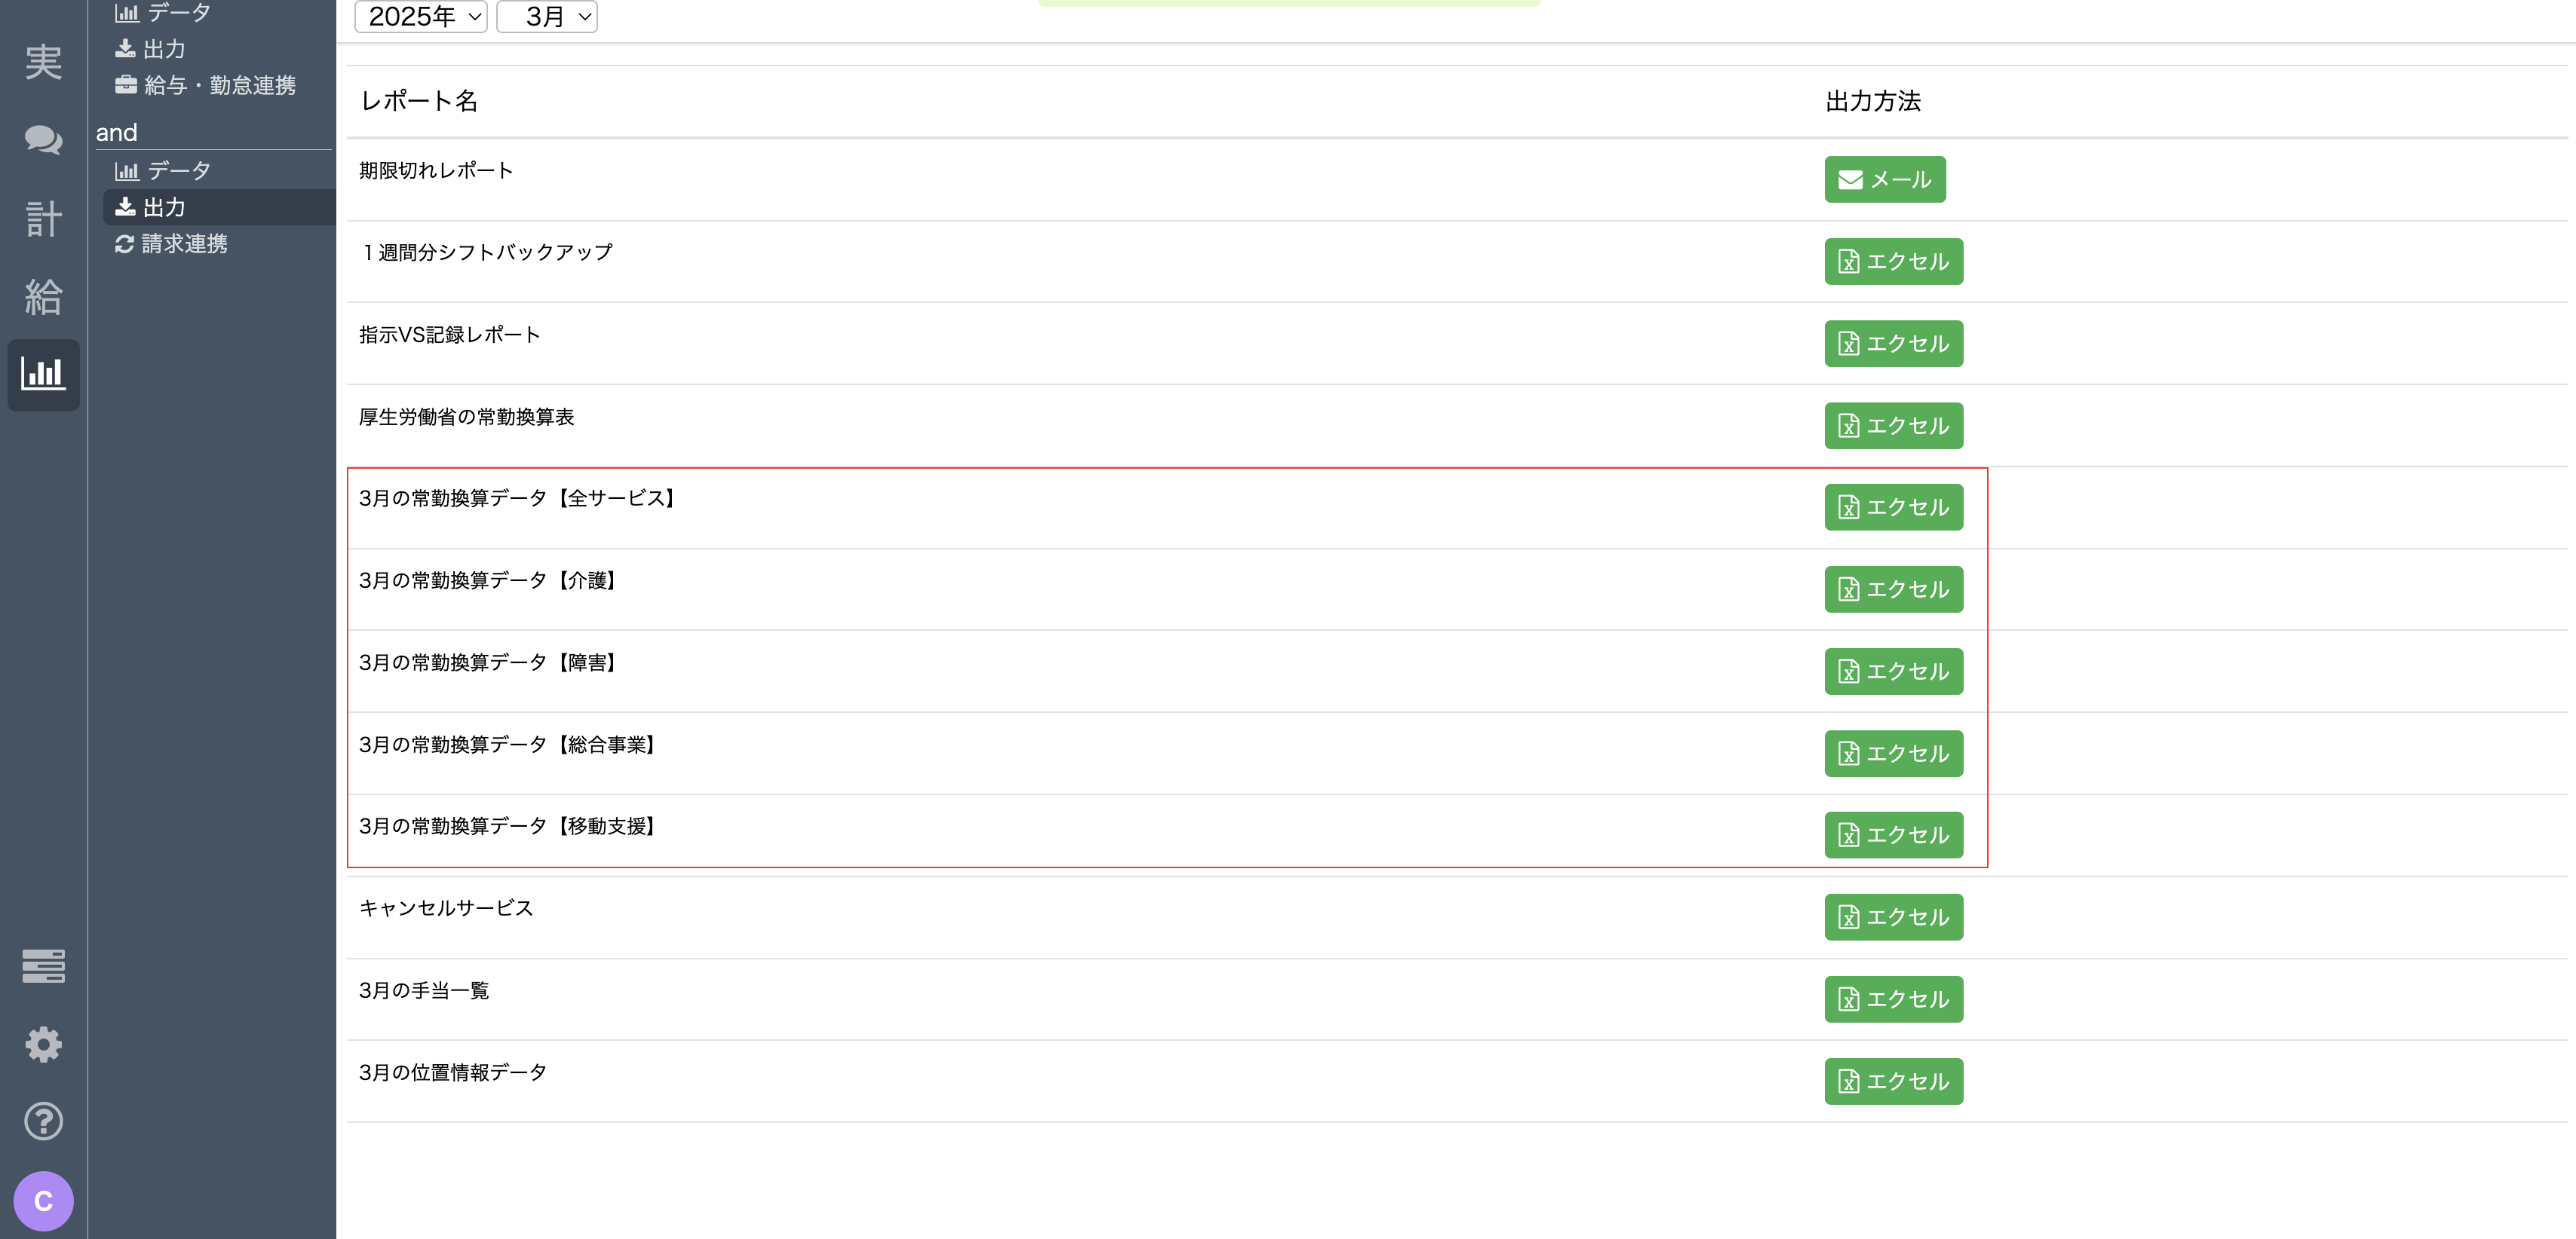Export キャンセルサービス to Excel
2576x1239 pixels.
coord(1893,917)
